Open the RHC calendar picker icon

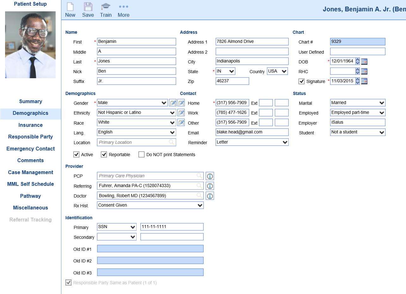[364, 71]
